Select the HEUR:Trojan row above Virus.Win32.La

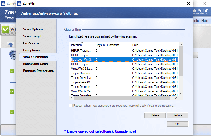coord(124,64)
